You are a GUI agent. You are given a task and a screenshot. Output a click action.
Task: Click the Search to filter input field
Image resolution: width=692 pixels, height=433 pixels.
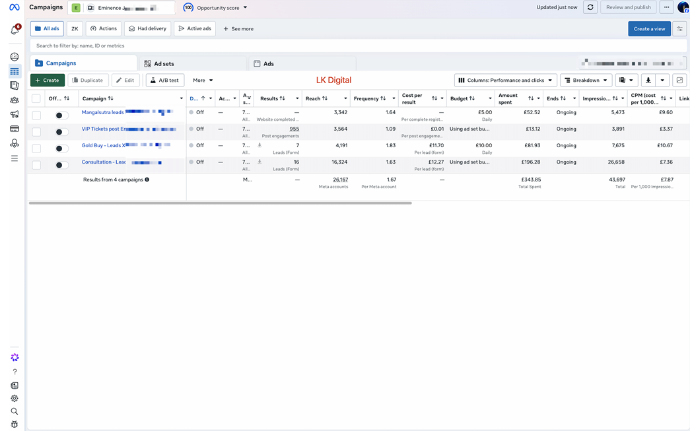(x=359, y=46)
